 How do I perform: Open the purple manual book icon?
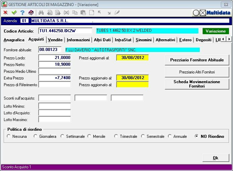[x=31, y=13]
